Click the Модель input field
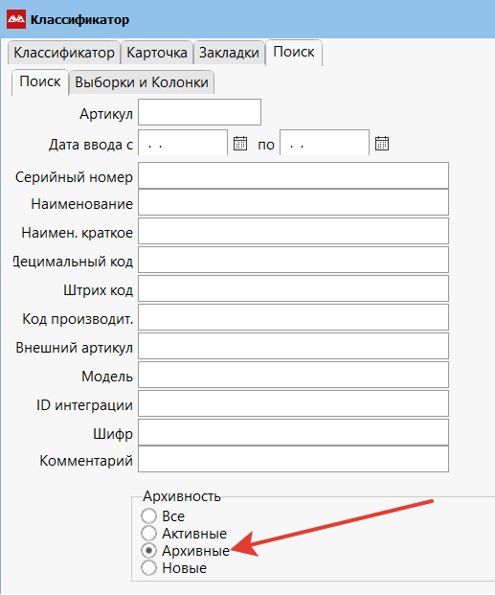Screen dimensions: 495x595 click(293, 375)
